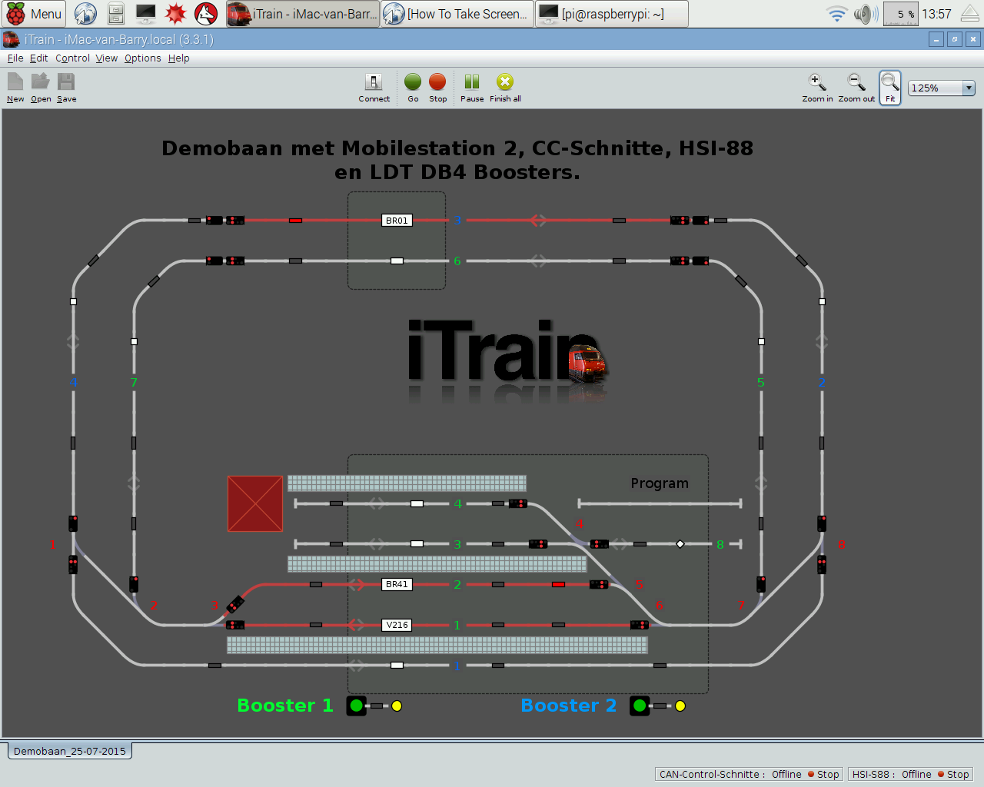Screen dimensions: 984x787
Task: Open the web browser globe launcher
Action: tap(85, 14)
